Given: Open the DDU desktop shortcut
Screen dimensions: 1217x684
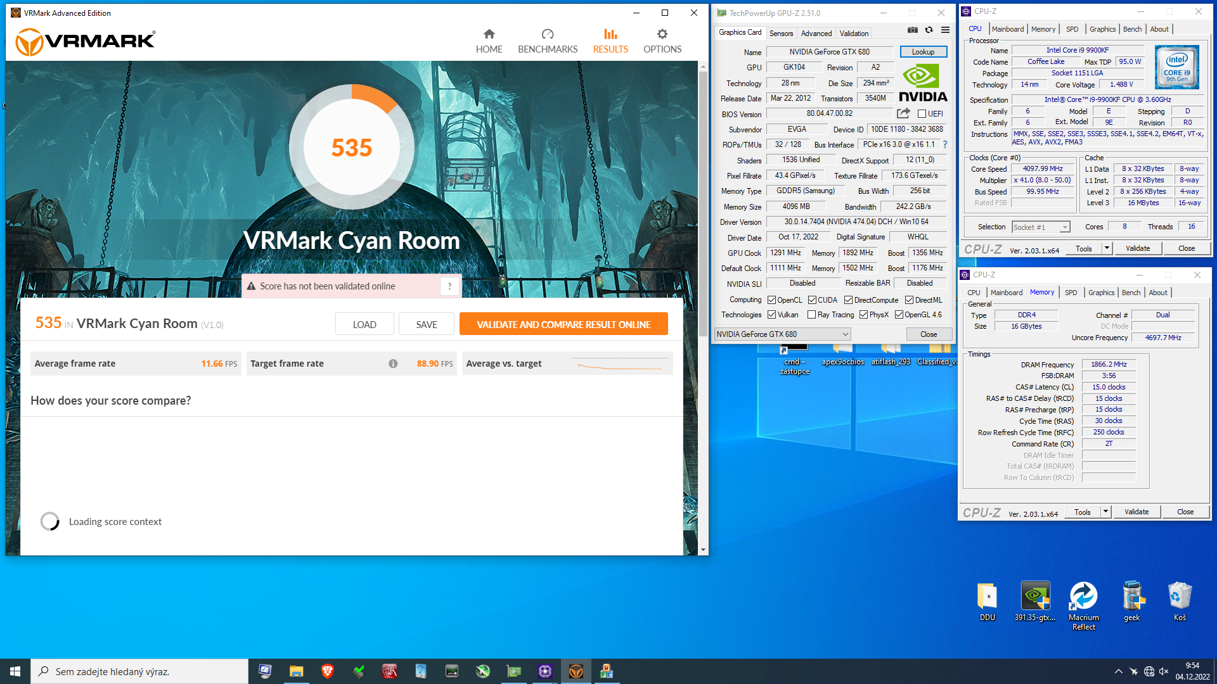Looking at the screenshot, I should point(987,602).
